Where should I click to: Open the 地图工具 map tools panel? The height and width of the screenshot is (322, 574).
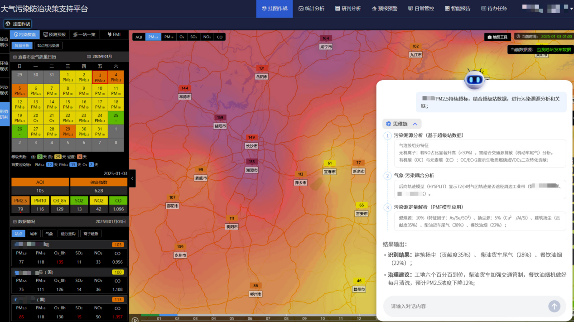[497, 37]
